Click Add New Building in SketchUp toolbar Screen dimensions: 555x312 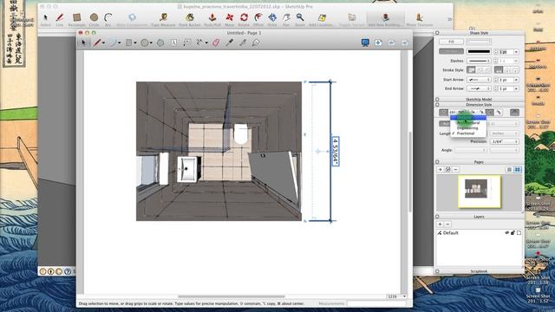[x=385, y=19]
